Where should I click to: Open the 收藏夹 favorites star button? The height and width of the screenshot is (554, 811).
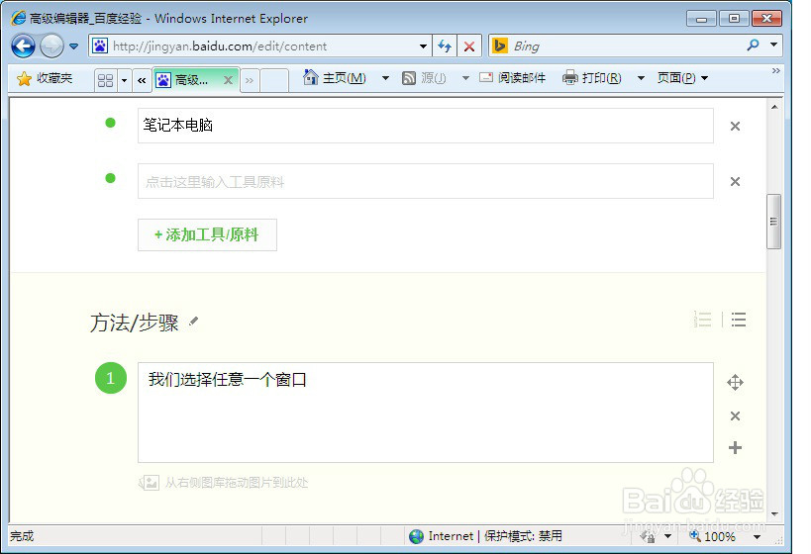pos(45,78)
